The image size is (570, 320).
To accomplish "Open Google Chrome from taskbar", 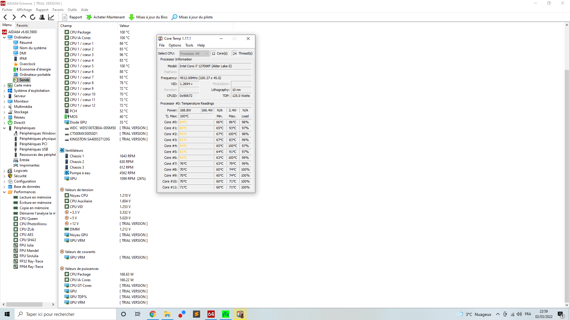I will pyautogui.click(x=153, y=314).
